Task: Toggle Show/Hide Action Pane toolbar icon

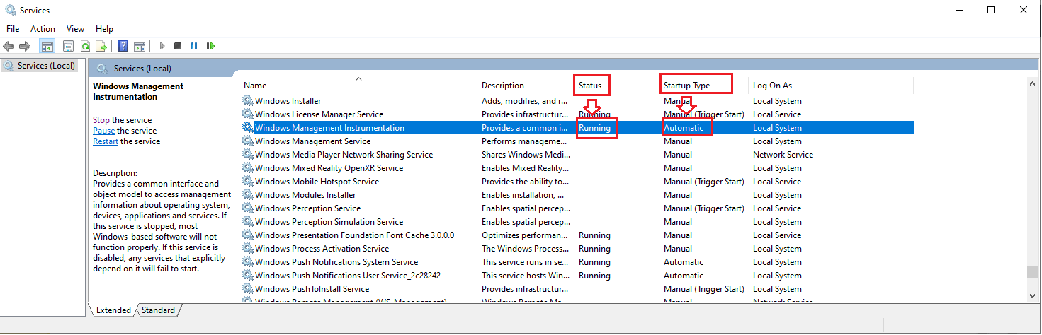Action: tap(140, 46)
